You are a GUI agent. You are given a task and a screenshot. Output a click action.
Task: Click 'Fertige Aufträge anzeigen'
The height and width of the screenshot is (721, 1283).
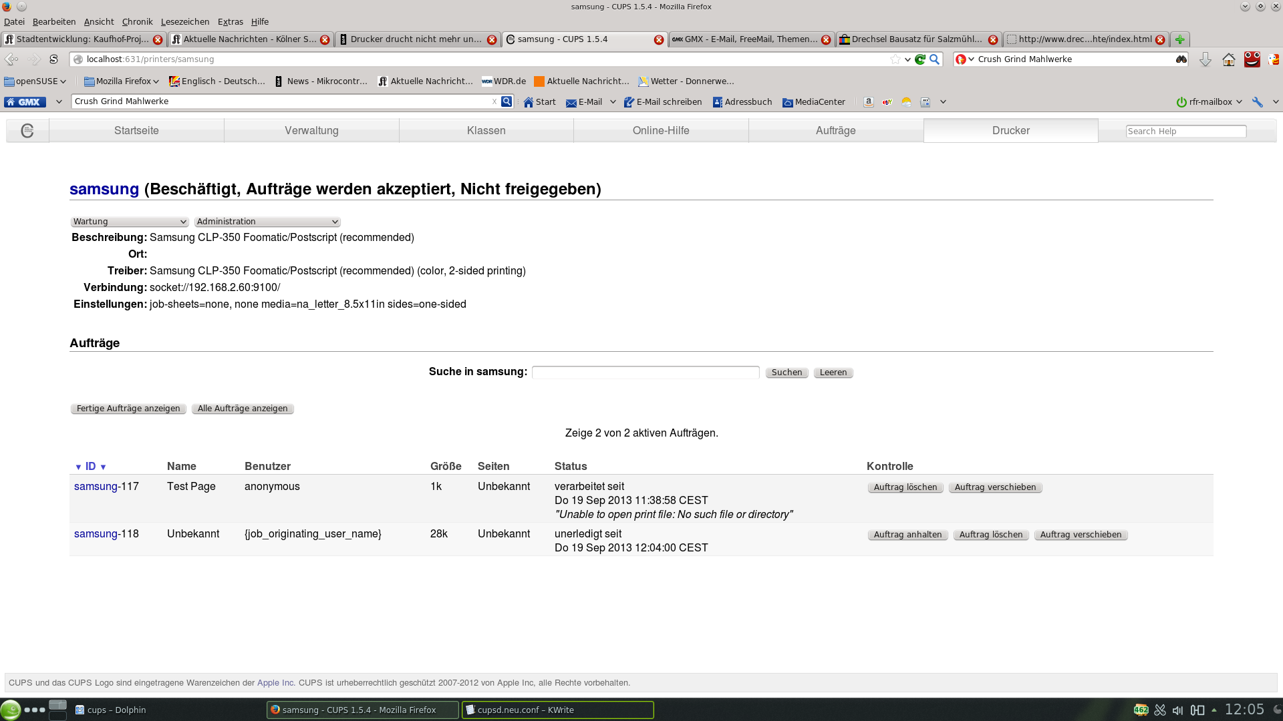(x=128, y=409)
